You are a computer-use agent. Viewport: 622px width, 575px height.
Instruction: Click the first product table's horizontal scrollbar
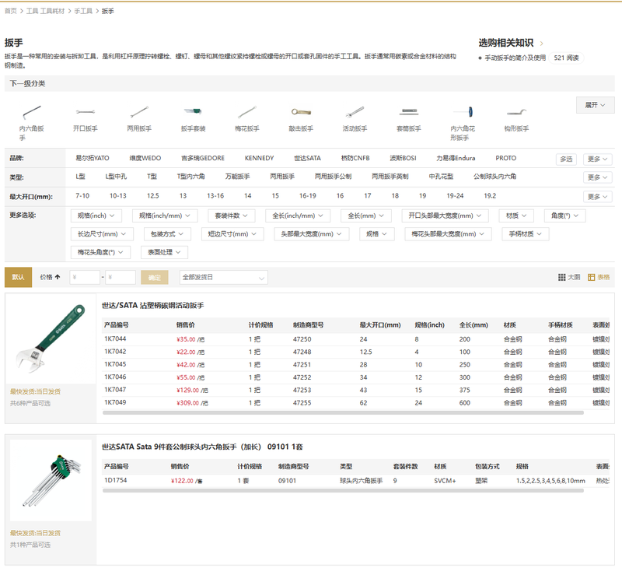343,413
